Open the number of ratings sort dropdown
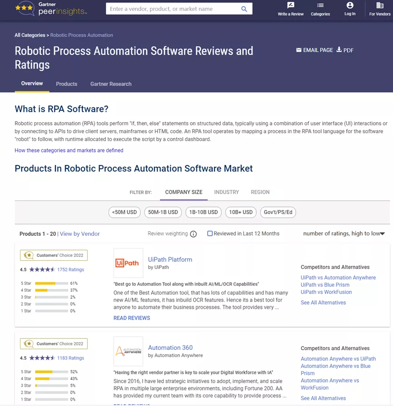This screenshot has height=406, width=393. pos(344,234)
